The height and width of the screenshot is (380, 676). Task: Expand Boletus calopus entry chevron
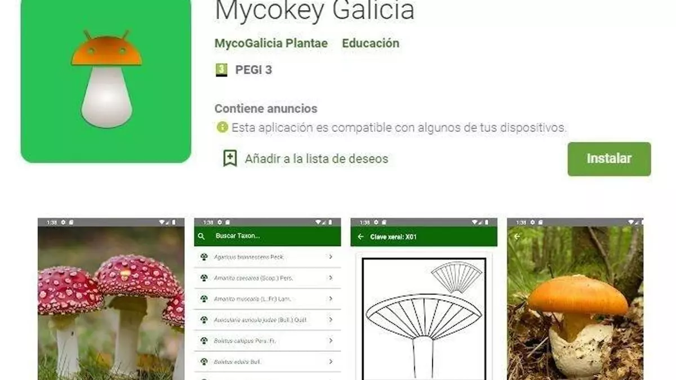point(331,341)
